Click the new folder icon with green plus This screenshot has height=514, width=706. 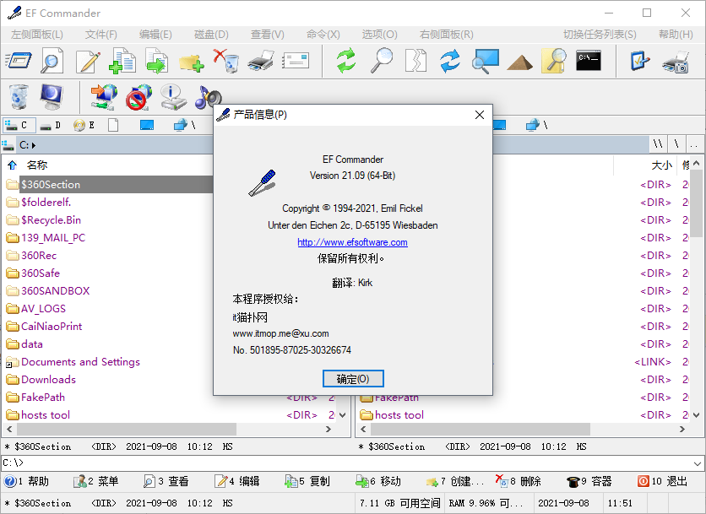click(x=191, y=61)
